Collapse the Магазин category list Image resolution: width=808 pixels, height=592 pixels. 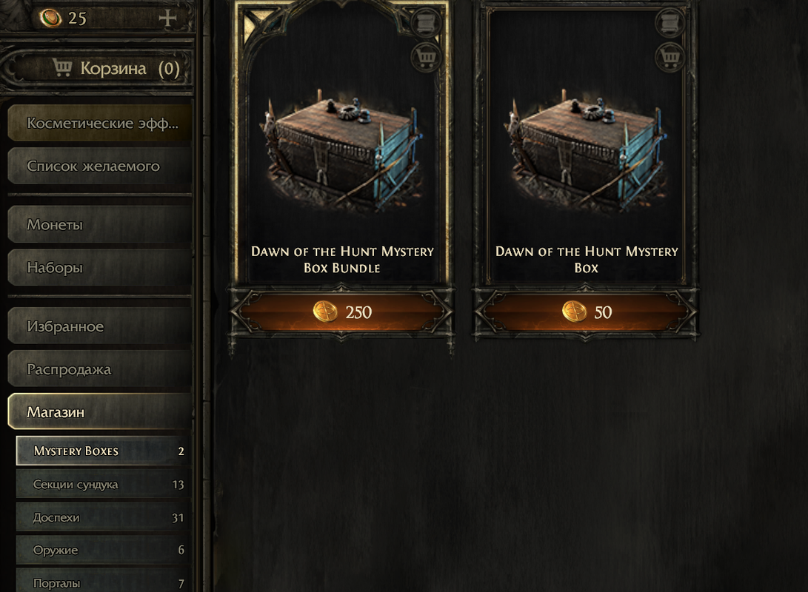pyautogui.click(x=100, y=411)
